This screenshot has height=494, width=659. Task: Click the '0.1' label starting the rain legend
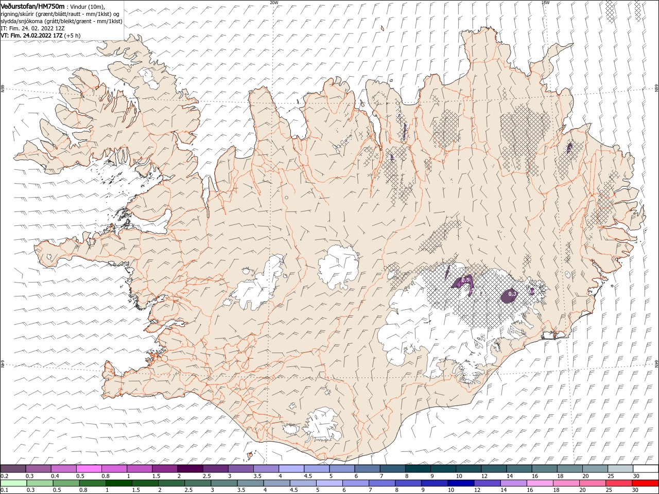point(5,490)
